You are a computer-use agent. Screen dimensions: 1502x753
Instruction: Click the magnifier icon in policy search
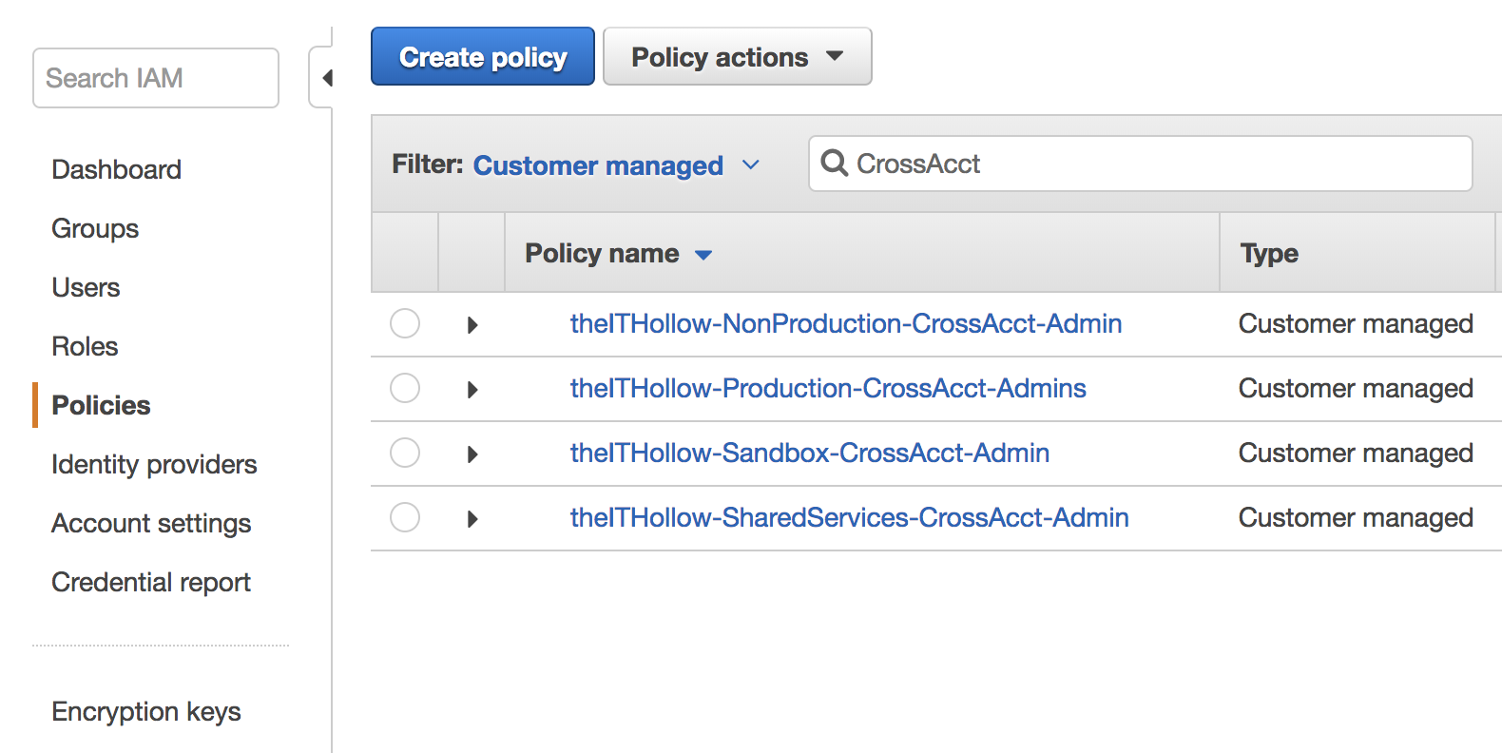tap(834, 164)
